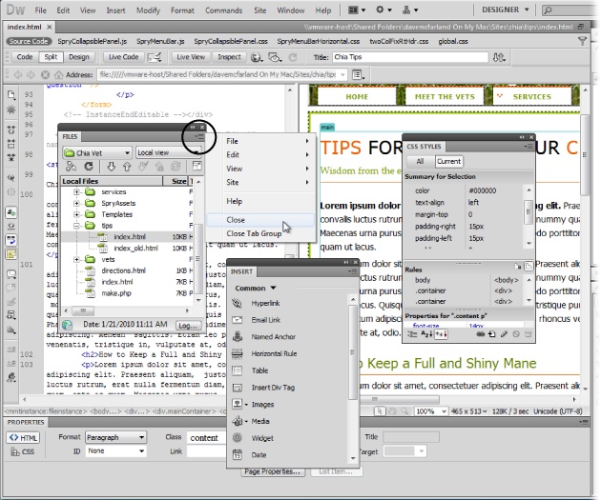601x500 pixels.
Task: Click File Management icon beside Title field
Action: pos(499,57)
